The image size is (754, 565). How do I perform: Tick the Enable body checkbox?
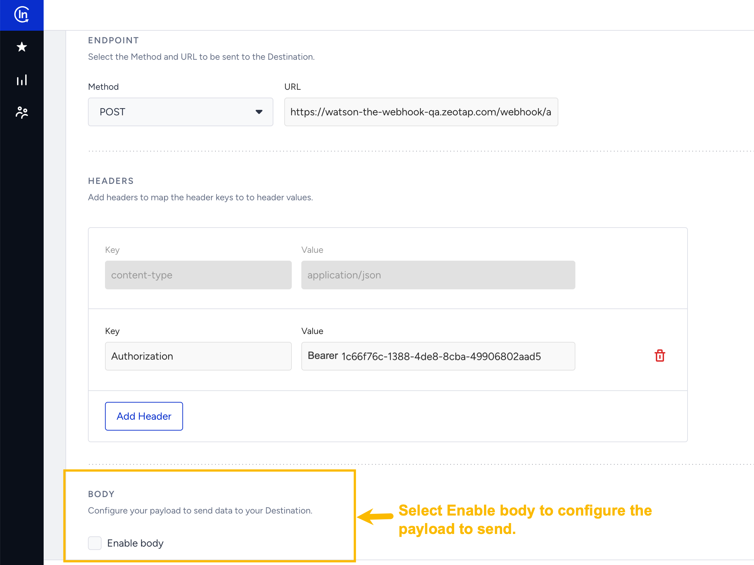point(95,543)
